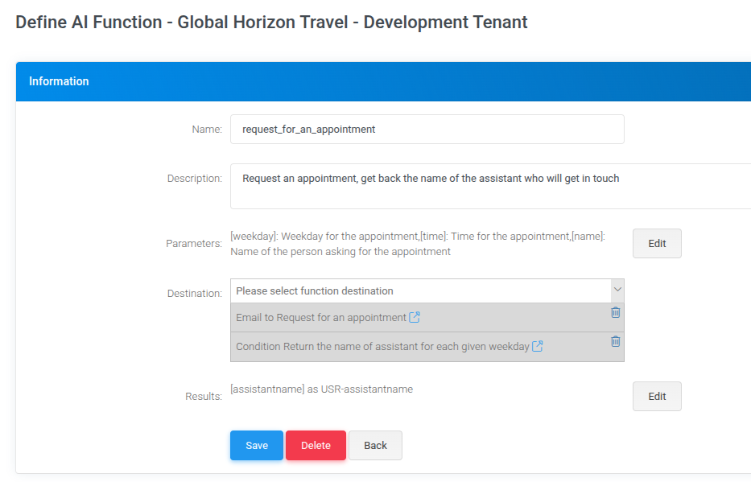Click the Description field label

point(194,179)
